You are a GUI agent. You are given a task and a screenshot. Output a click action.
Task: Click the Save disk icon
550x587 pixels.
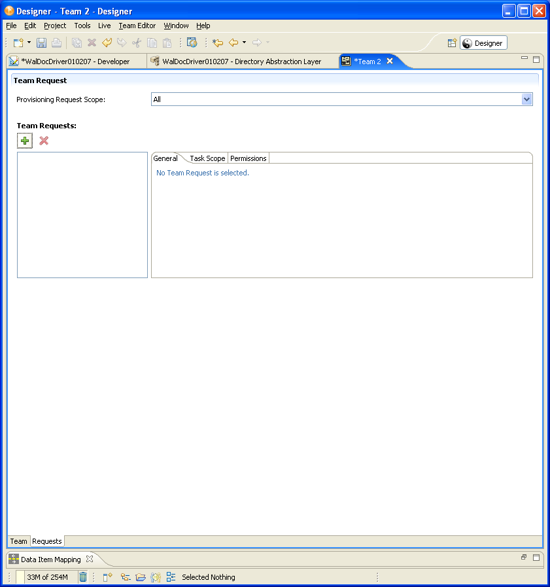[41, 43]
